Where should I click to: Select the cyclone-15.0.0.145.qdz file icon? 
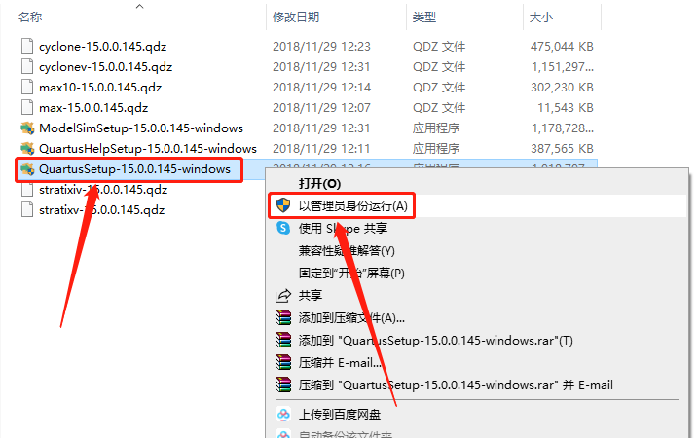point(27,47)
